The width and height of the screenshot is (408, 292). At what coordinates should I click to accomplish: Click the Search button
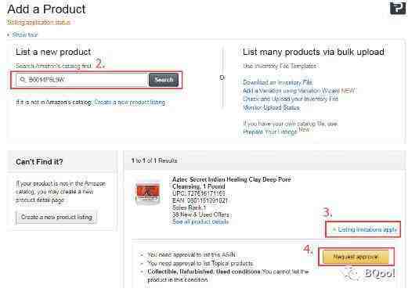point(164,80)
